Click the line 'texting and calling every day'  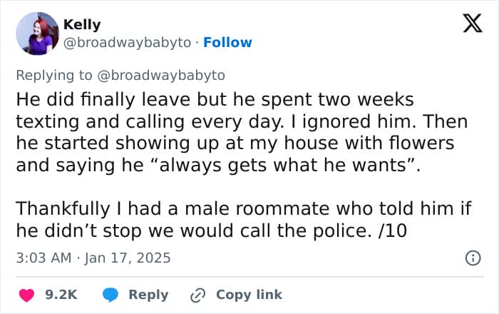click(150, 122)
